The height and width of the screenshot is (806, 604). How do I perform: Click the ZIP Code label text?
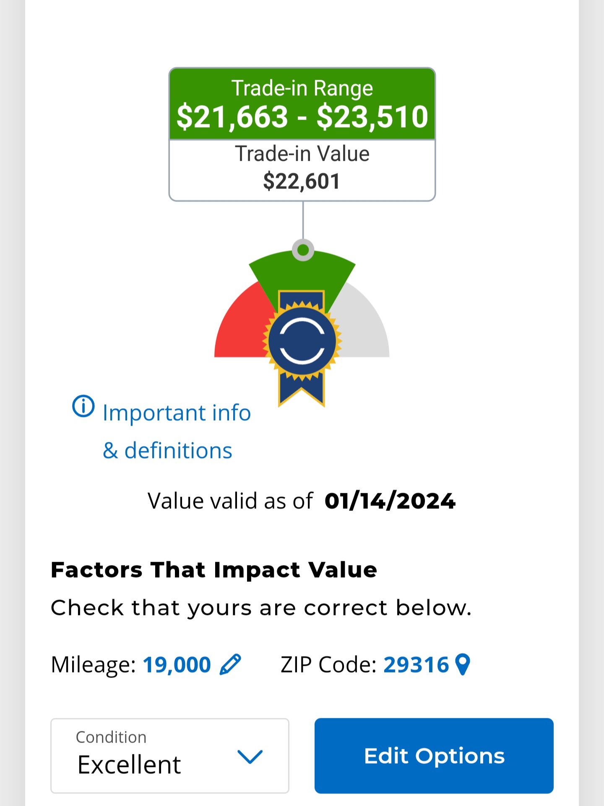point(328,665)
